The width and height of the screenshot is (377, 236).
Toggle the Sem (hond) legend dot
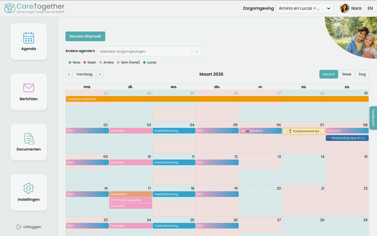(118, 63)
